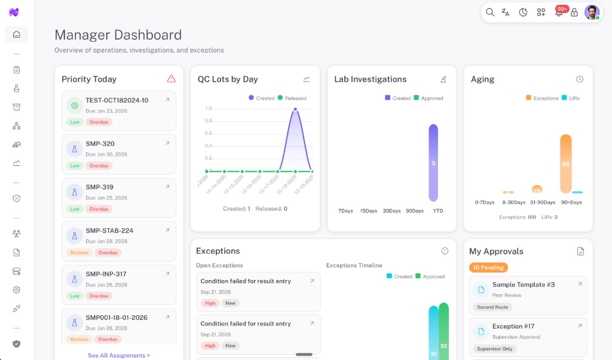The image size is (612, 360).
Task: Click the Sample Template #3 title
Action: click(524, 284)
